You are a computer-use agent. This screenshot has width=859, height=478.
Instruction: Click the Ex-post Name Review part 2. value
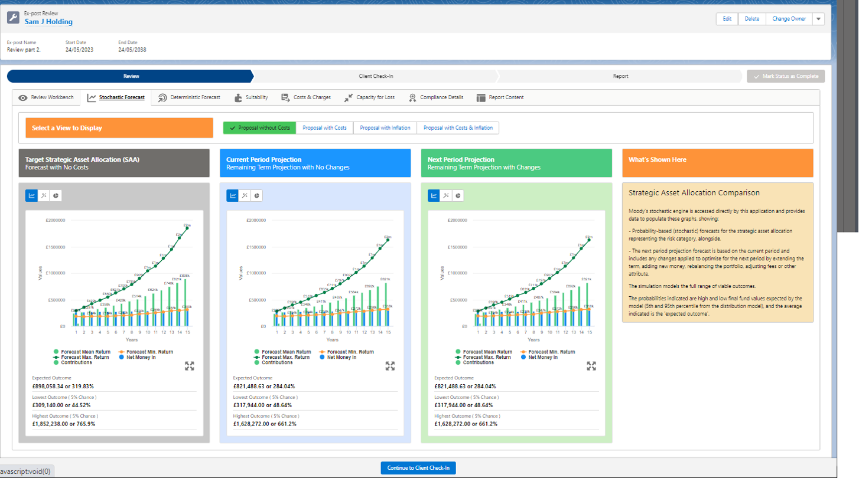pos(24,50)
